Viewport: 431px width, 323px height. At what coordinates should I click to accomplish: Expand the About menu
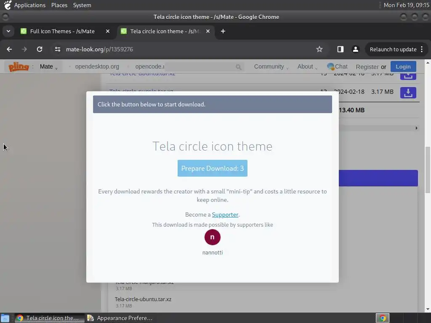[x=307, y=66]
